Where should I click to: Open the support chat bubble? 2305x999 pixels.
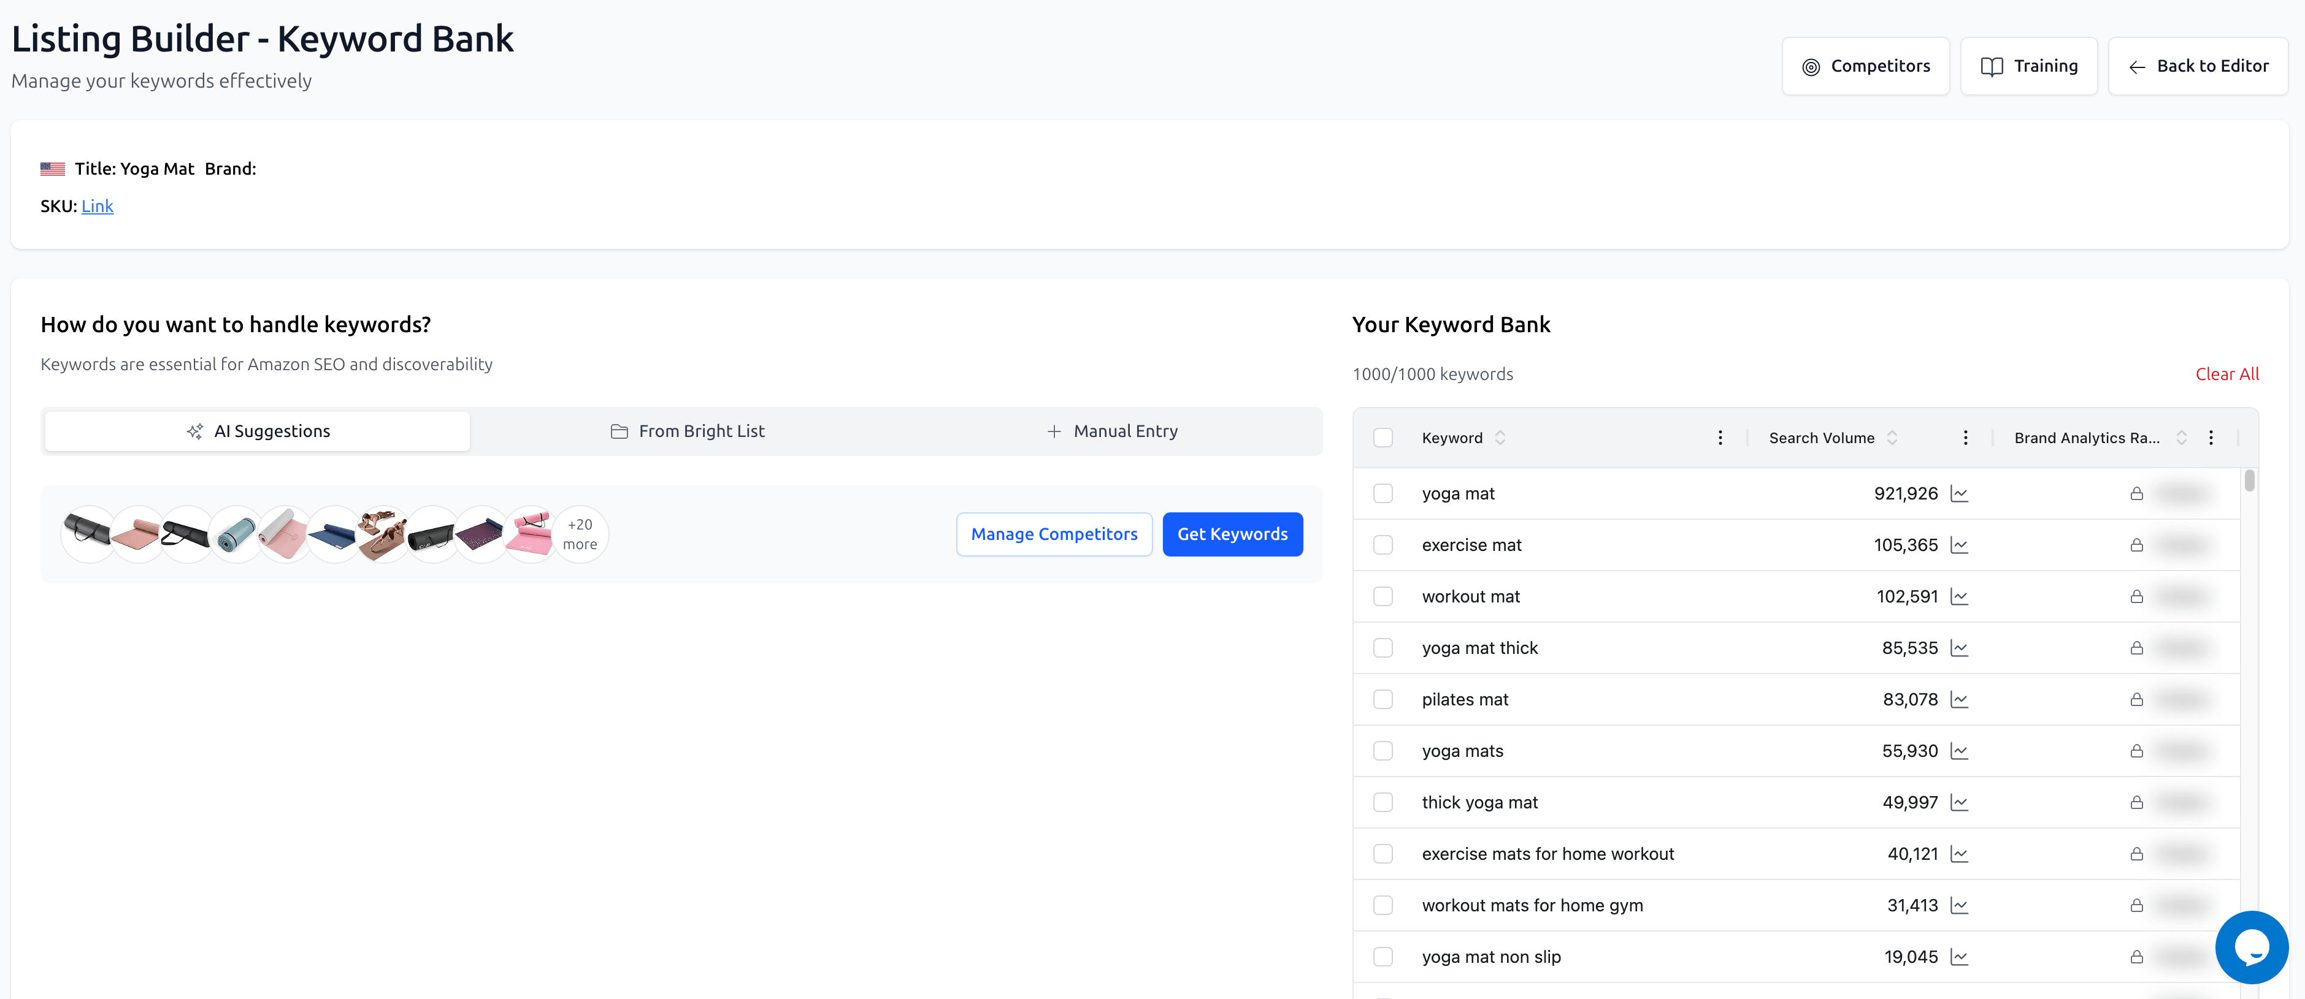click(2251, 946)
